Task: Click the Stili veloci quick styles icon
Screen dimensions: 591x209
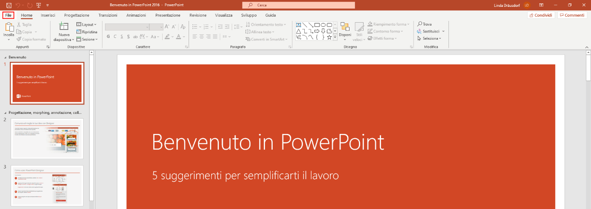Action: click(x=359, y=26)
